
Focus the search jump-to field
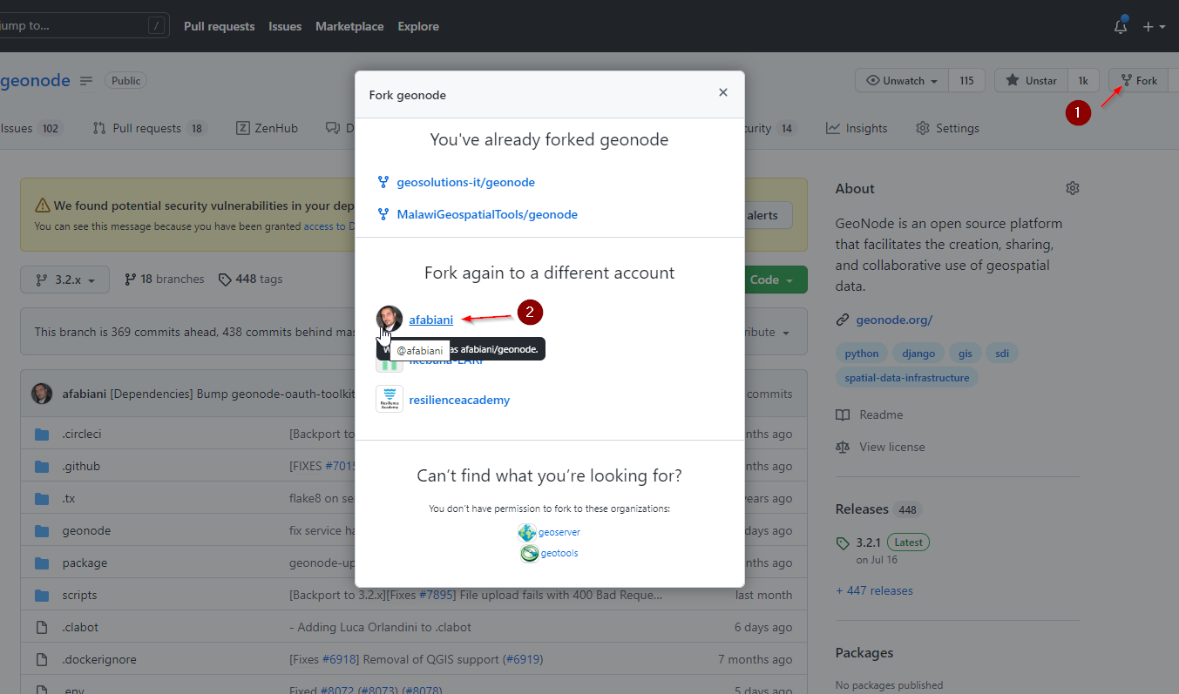pos(83,25)
